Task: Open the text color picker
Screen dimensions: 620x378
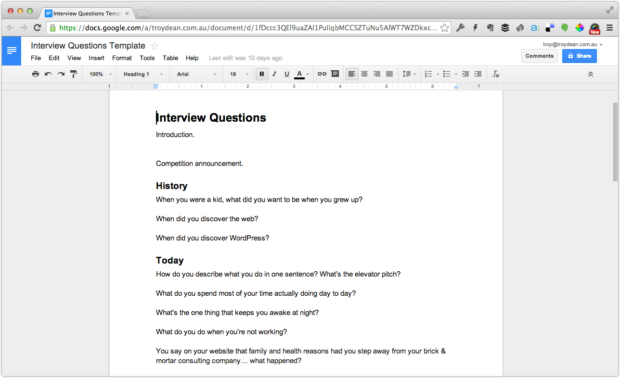Action: pos(302,74)
